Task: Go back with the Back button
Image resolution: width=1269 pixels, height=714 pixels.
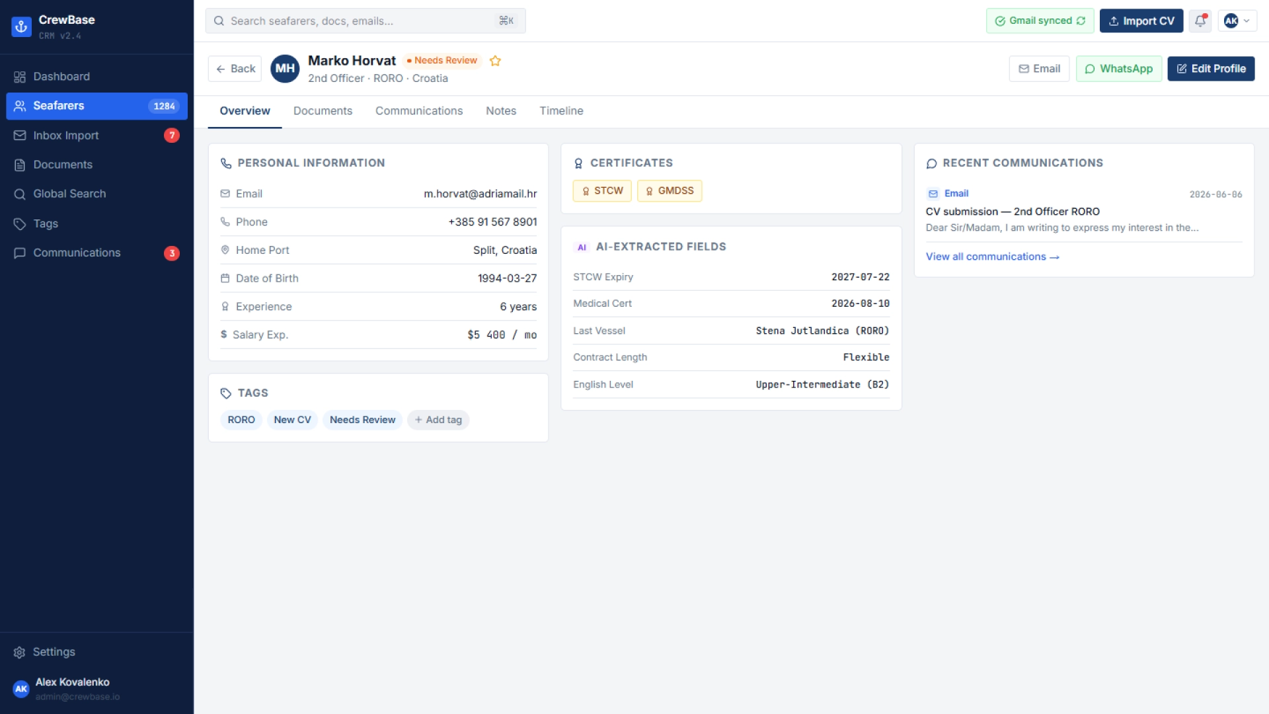Action: [235, 69]
